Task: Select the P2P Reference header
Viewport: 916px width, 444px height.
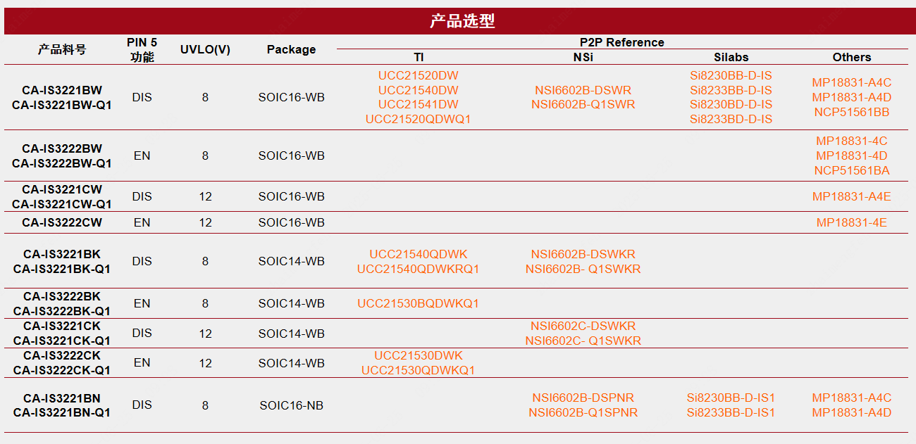Action: (x=621, y=42)
